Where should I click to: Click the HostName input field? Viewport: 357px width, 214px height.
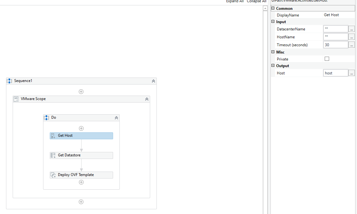pos(335,37)
